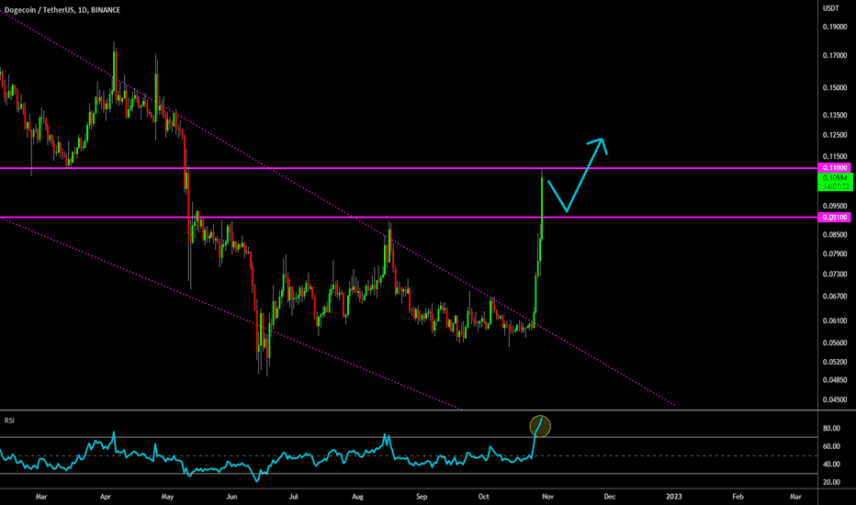
Task: Click the 2023 label on the time axis
Action: pyautogui.click(x=674, y=497)
